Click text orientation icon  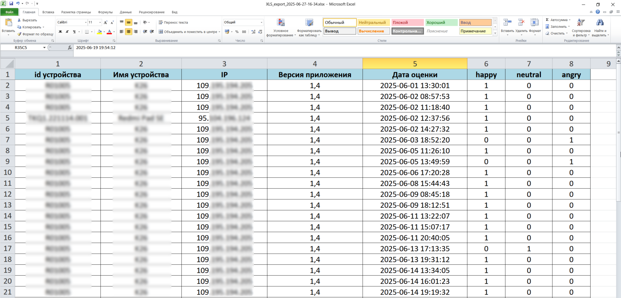145,22
